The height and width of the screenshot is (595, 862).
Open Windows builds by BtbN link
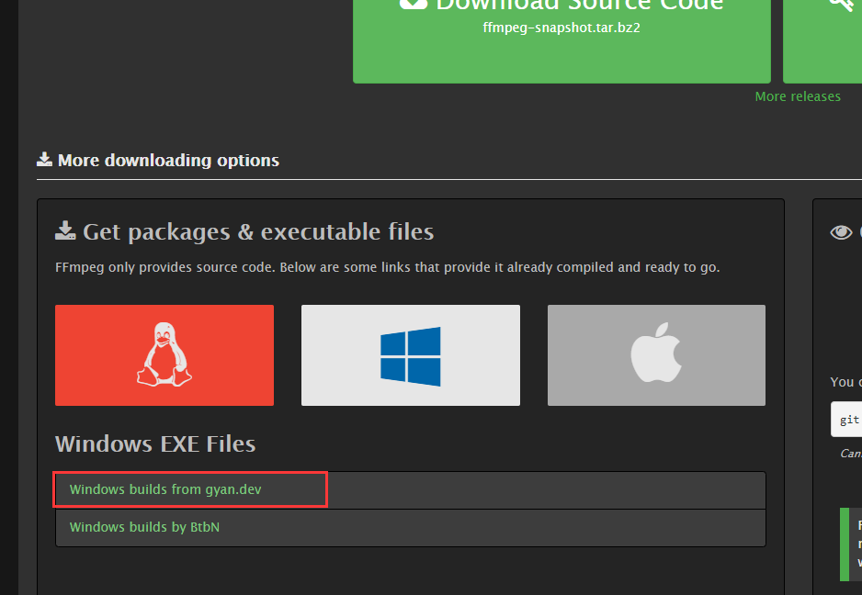(144, 527)
